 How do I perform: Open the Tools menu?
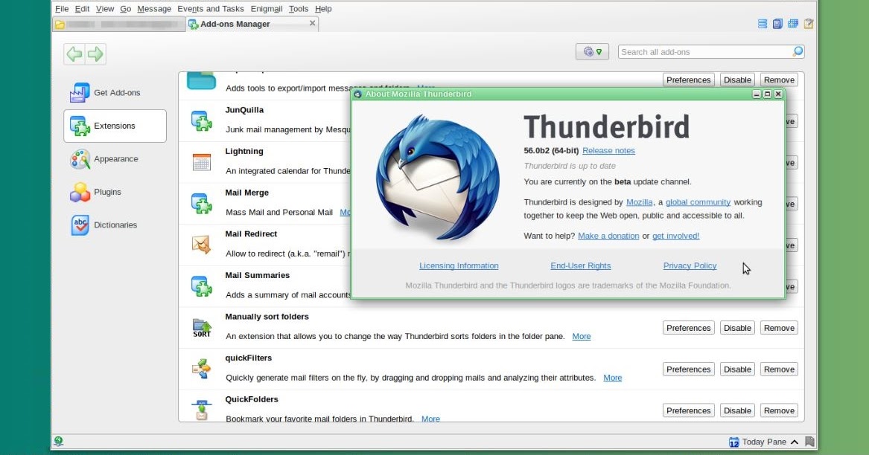(x=298, y=9)
